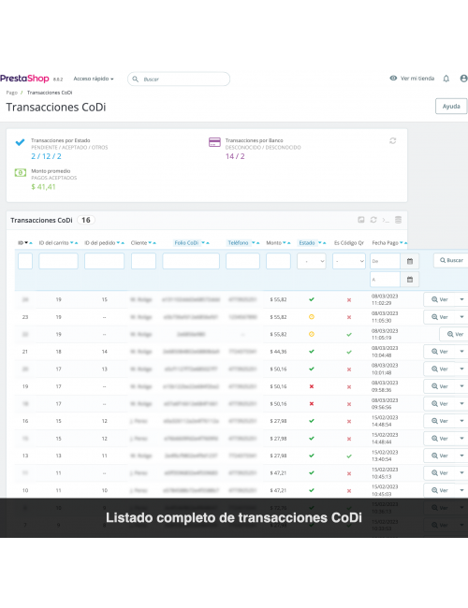468x608 pixels.
Task: Click the purple card Transacciones por Banco icon
Action: coord(214,142)
